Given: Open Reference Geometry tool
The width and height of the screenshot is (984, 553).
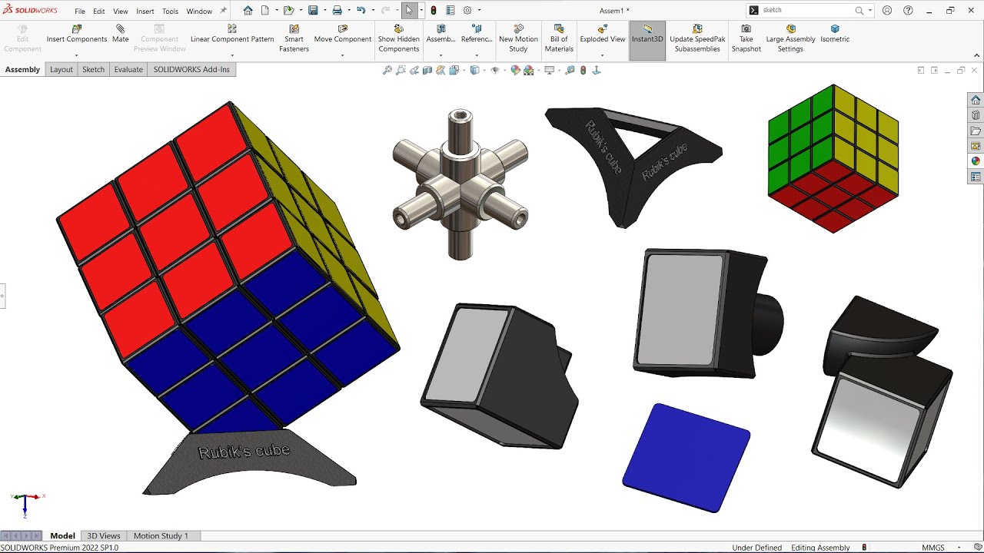Looking at the screenshot, I should click(x=477, y=34).
